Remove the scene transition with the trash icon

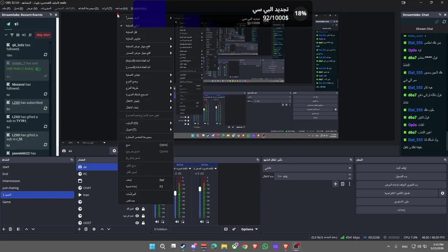click(343, 184)
